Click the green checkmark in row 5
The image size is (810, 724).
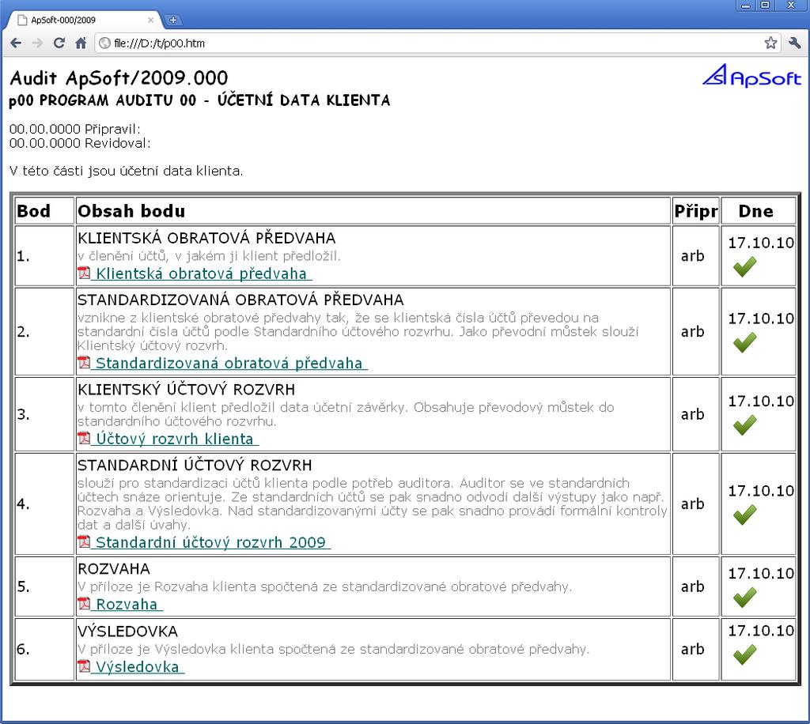744,598
